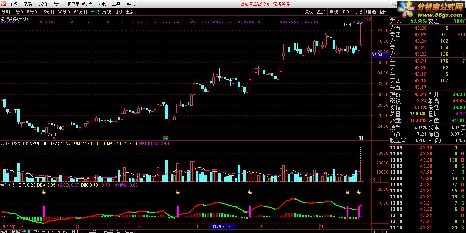Open the 模板 tab at bottom
466x233 pixels.
coord(16,232)
